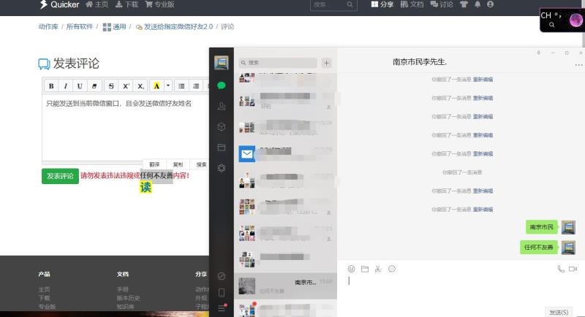The image size is (585, 317).
Task: Click the plus button next to WeChat search
Action: (x=326, y=63)
